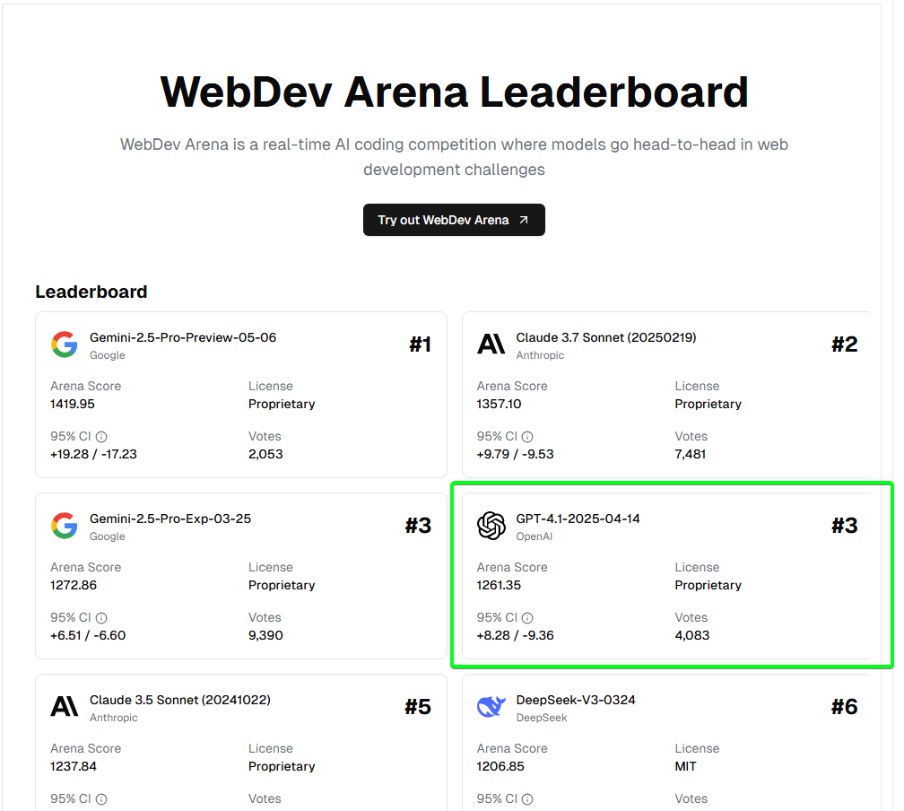904x811 pixels.
Task: Click the votes count 9,390
Action: (x=265, y=635)
